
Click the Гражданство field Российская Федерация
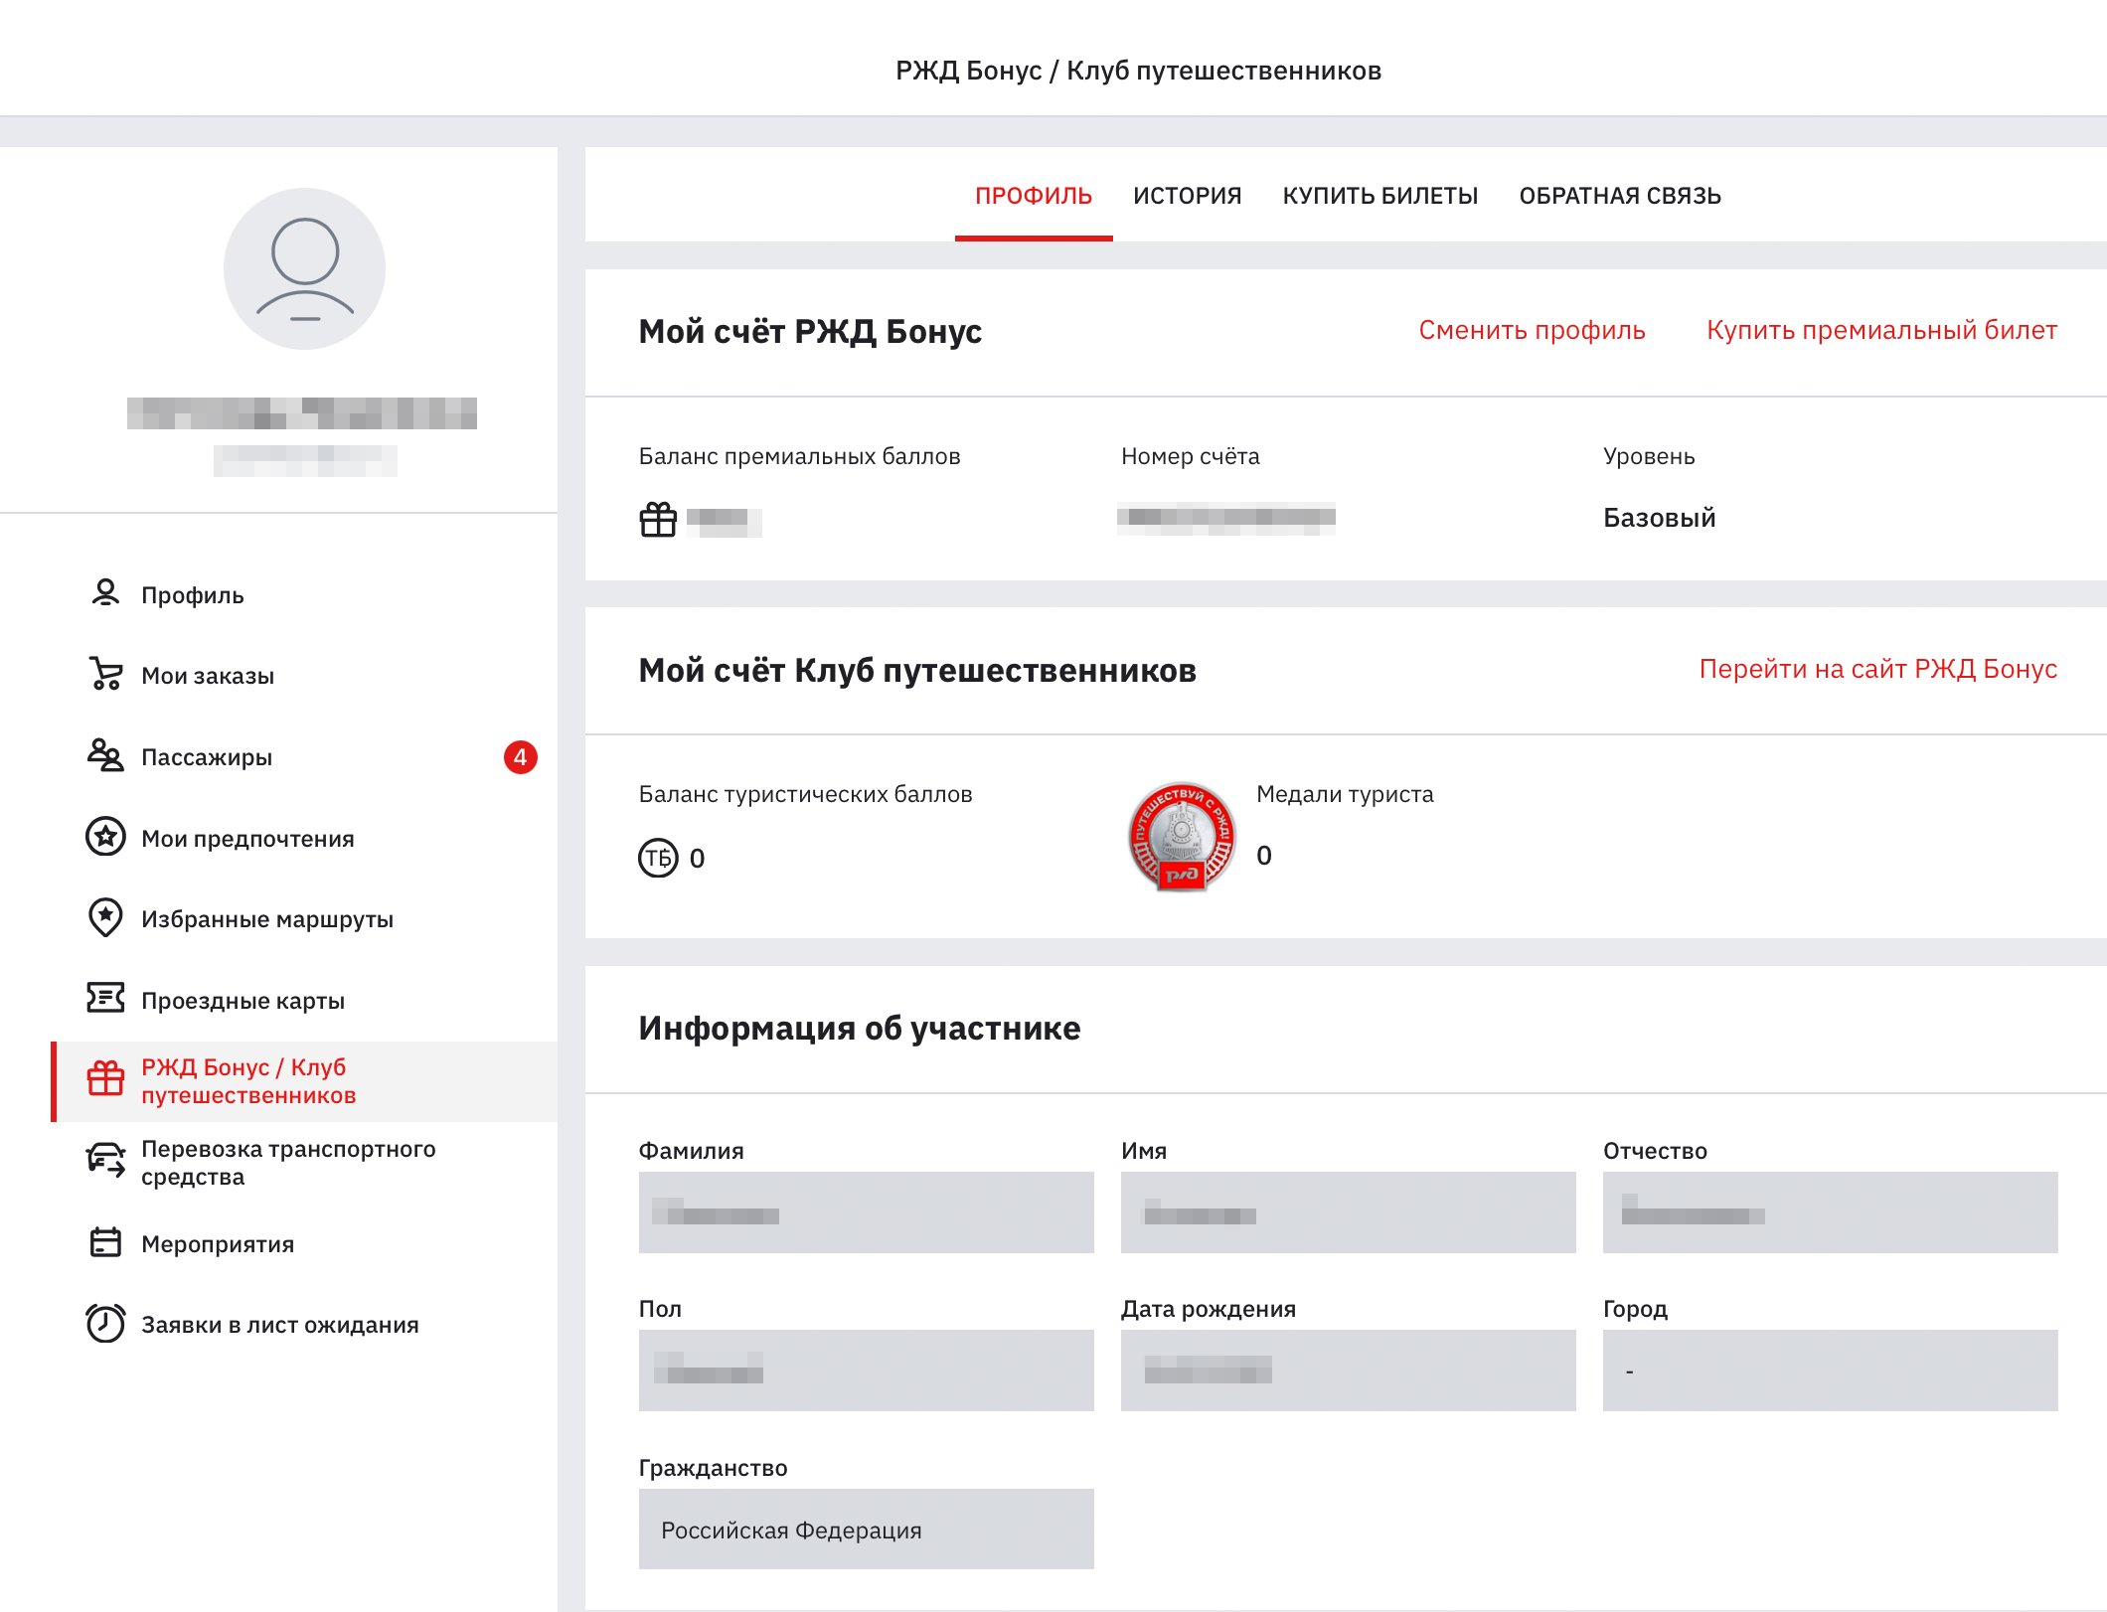coord(866,1529)
